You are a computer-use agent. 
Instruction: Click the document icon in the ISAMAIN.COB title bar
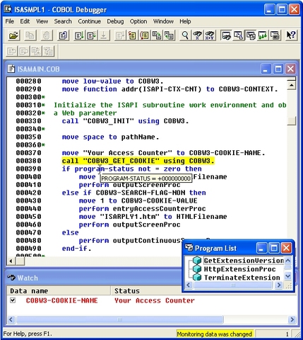[x=11, y=69]
